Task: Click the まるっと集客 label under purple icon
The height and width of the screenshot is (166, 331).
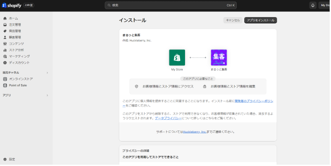Action: [x=219, y=69]
